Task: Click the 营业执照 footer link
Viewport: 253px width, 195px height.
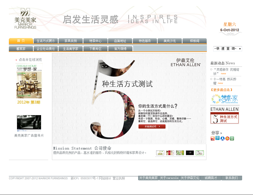Action: [119, 178]
